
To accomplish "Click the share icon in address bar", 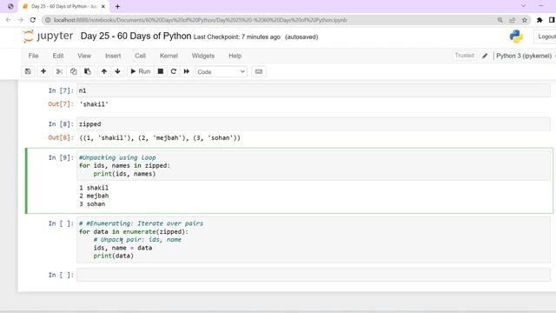I will (512, 20).
